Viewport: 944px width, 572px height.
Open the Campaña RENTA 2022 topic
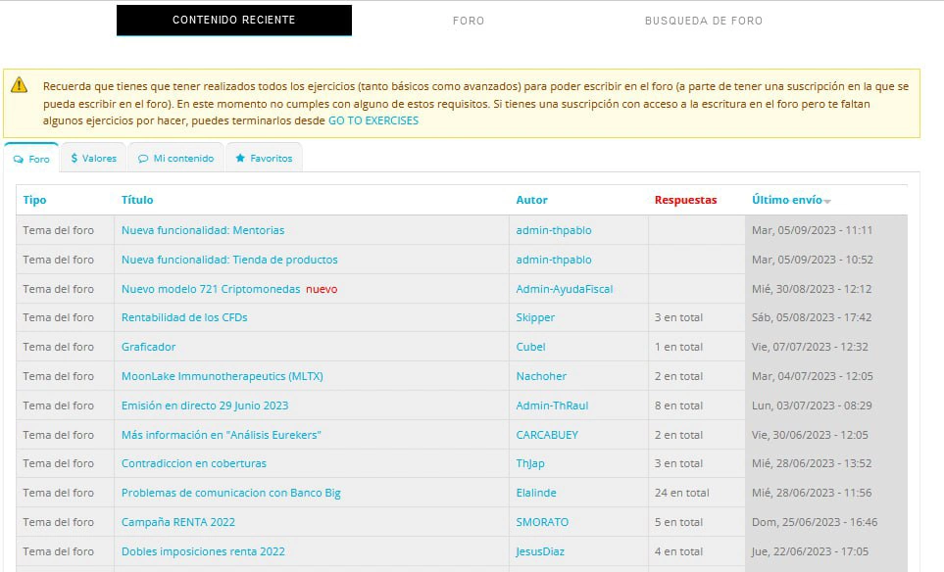[177, 522]
